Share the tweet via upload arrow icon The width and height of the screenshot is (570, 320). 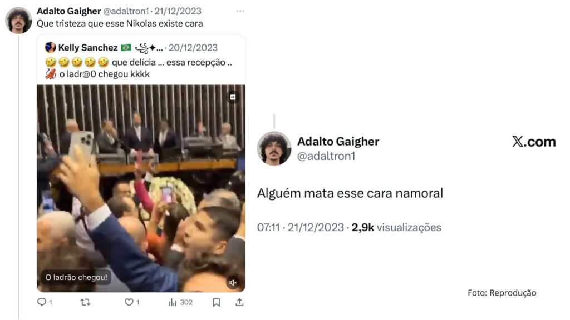coord(239,302)
